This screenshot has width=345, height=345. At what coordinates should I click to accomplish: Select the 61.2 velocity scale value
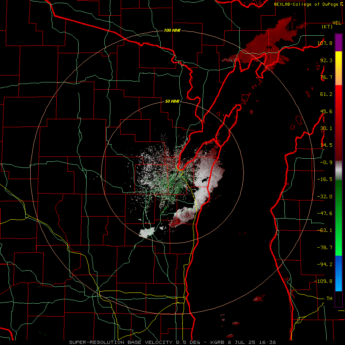pos(326,94)
